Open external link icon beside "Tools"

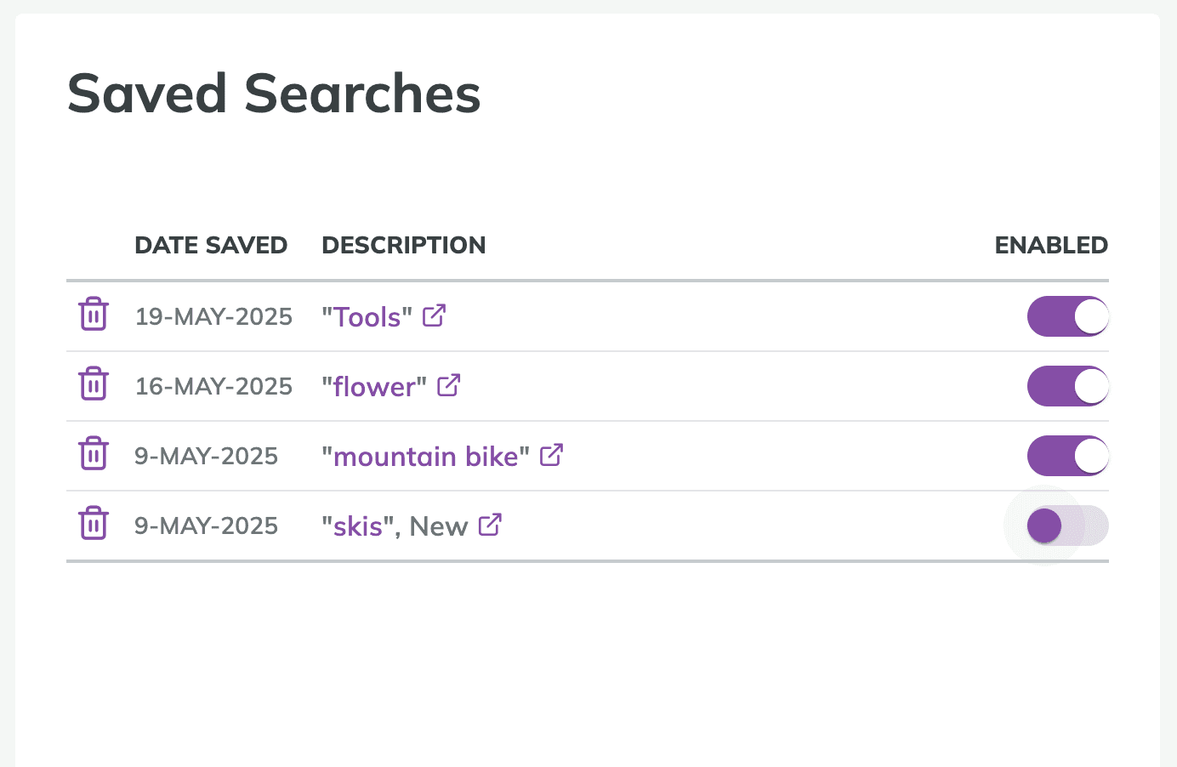[435, 315]
